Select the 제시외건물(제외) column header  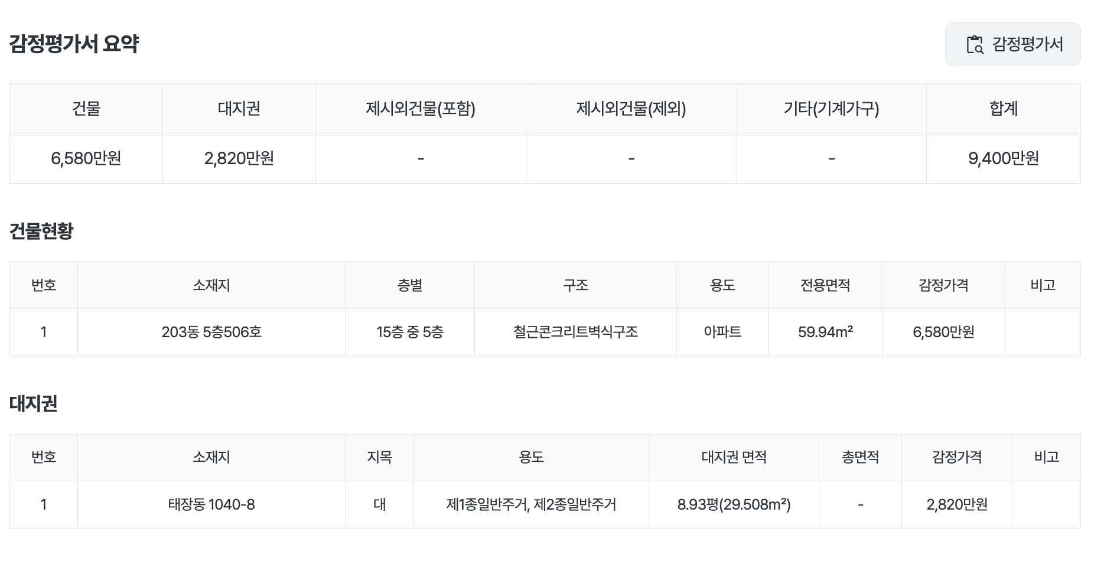[x=631, y=109]
